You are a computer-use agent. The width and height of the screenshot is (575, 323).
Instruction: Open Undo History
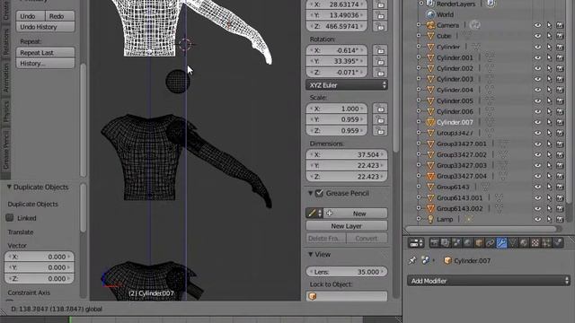(x=46, y=27)
